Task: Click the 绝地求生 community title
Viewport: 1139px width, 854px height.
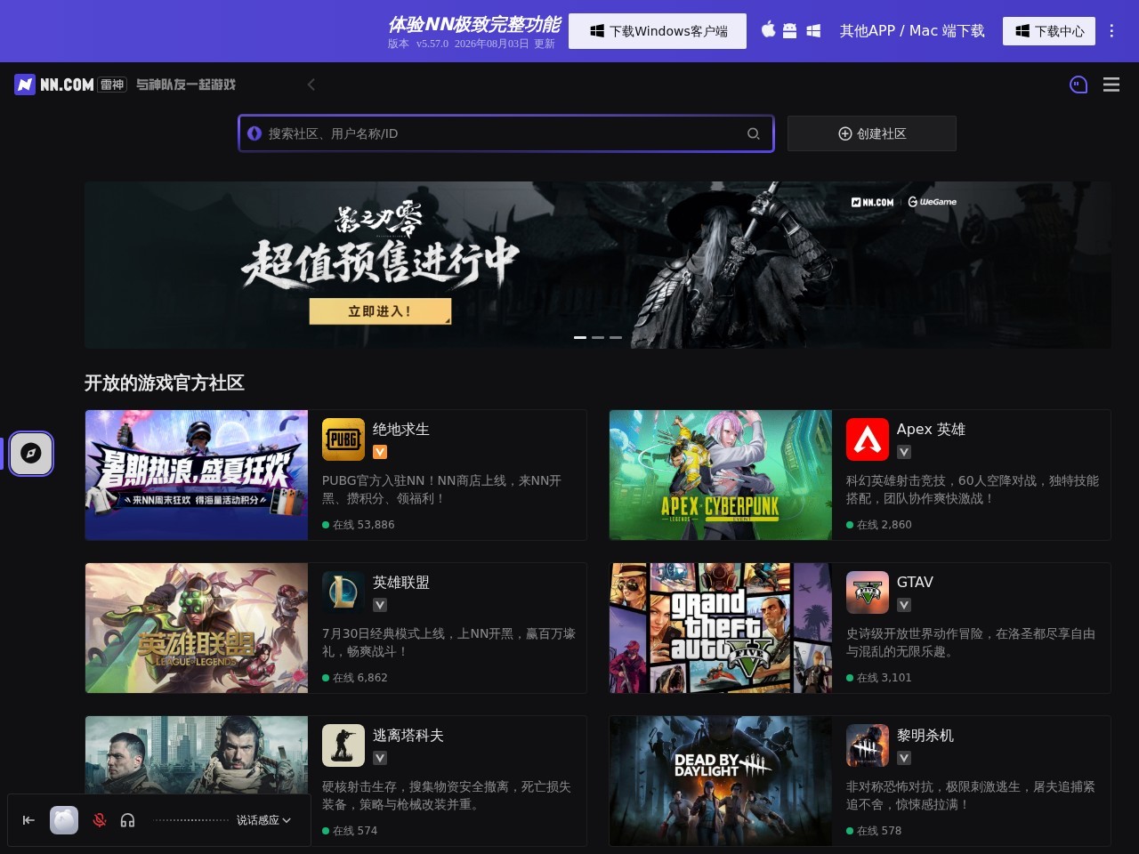Action: point(401,429)
